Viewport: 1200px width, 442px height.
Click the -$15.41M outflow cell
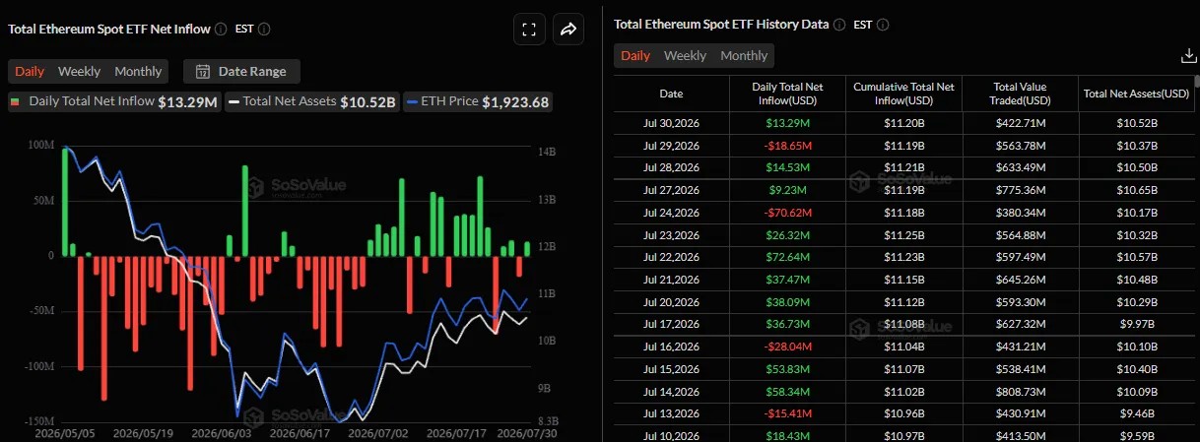786,413
